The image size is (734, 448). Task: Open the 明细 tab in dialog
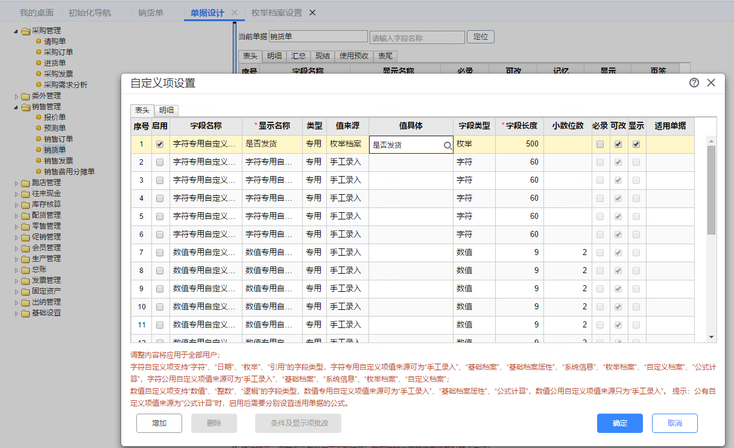(x=166, y=110)
